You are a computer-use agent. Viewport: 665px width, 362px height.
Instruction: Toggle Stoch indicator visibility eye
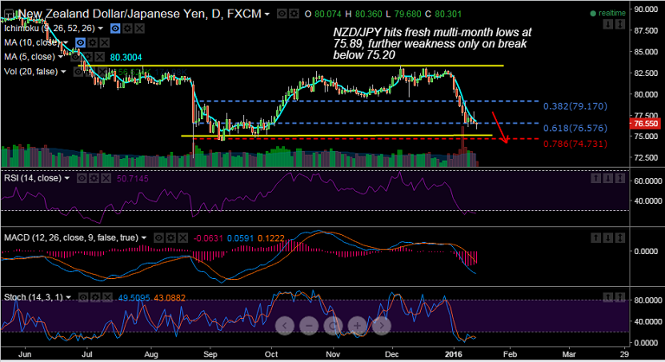[83, 298]
